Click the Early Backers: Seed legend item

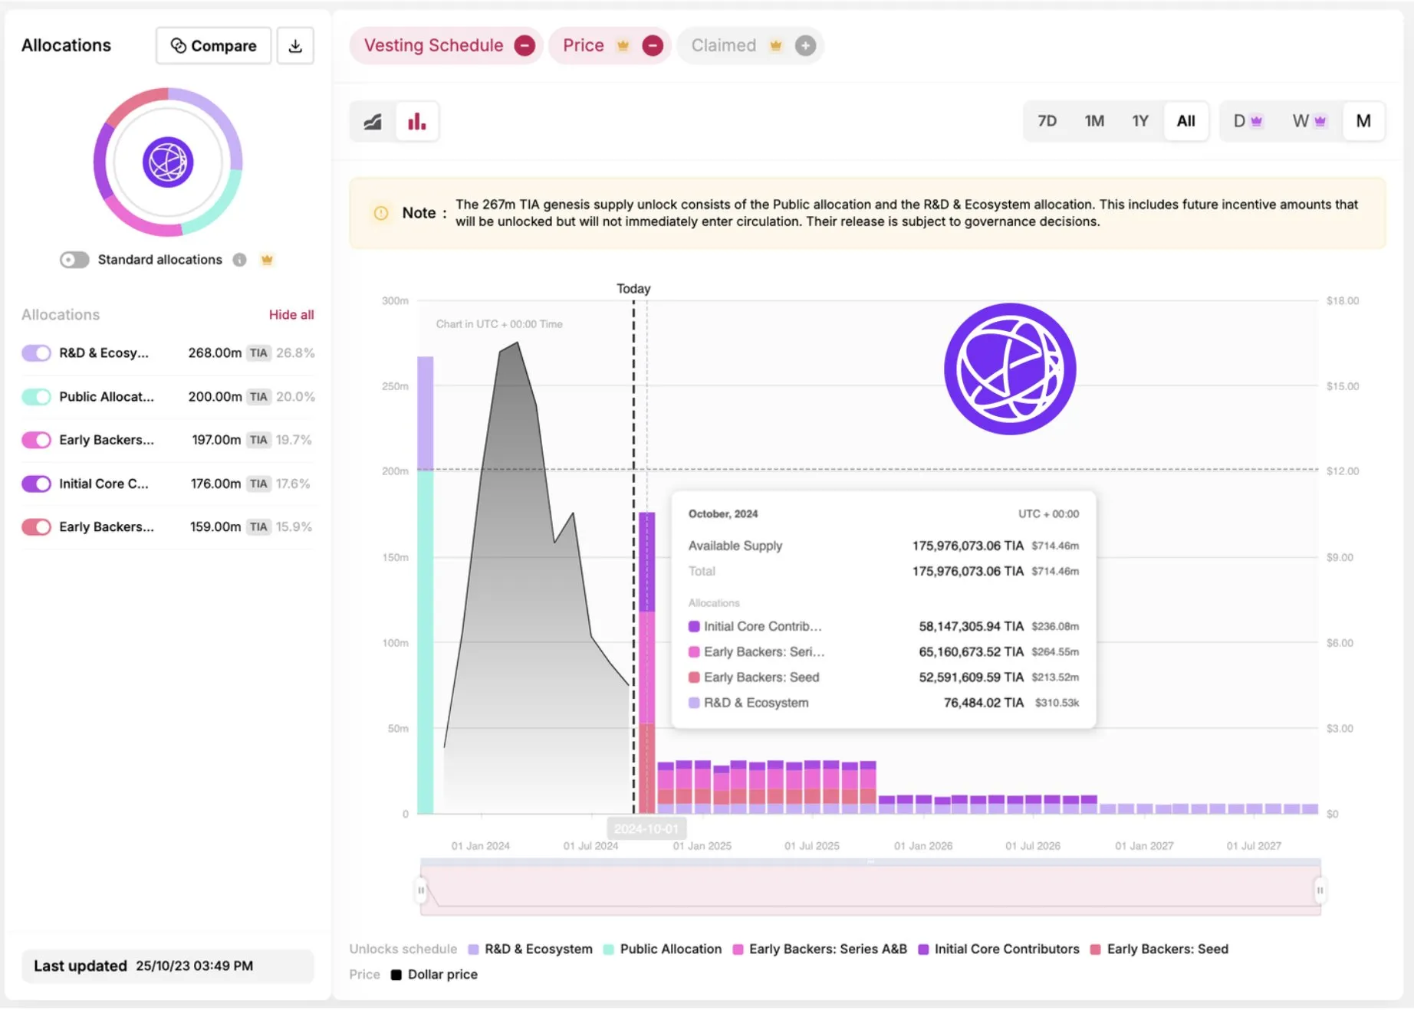[x=1160, y=949]
